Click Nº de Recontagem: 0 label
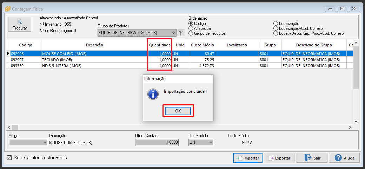 tap(58, 30)
